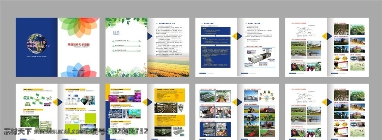Click the third entry in the 目录 list
The height and width of the screenshot is (140, 382).
pyautogui.click(x=126, y=50)
